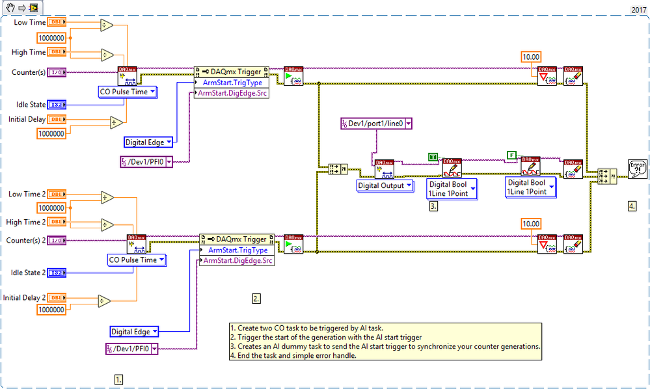The height and width of the screenshot is (389, 650).
Task: Select the Divide node wired to High Time 2
Action: coord(107,225)
